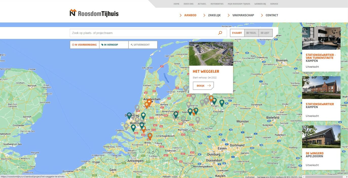Click the search magnifier icon
The height and width of the screenshot is (178, 348).
(x=220, y=33)
